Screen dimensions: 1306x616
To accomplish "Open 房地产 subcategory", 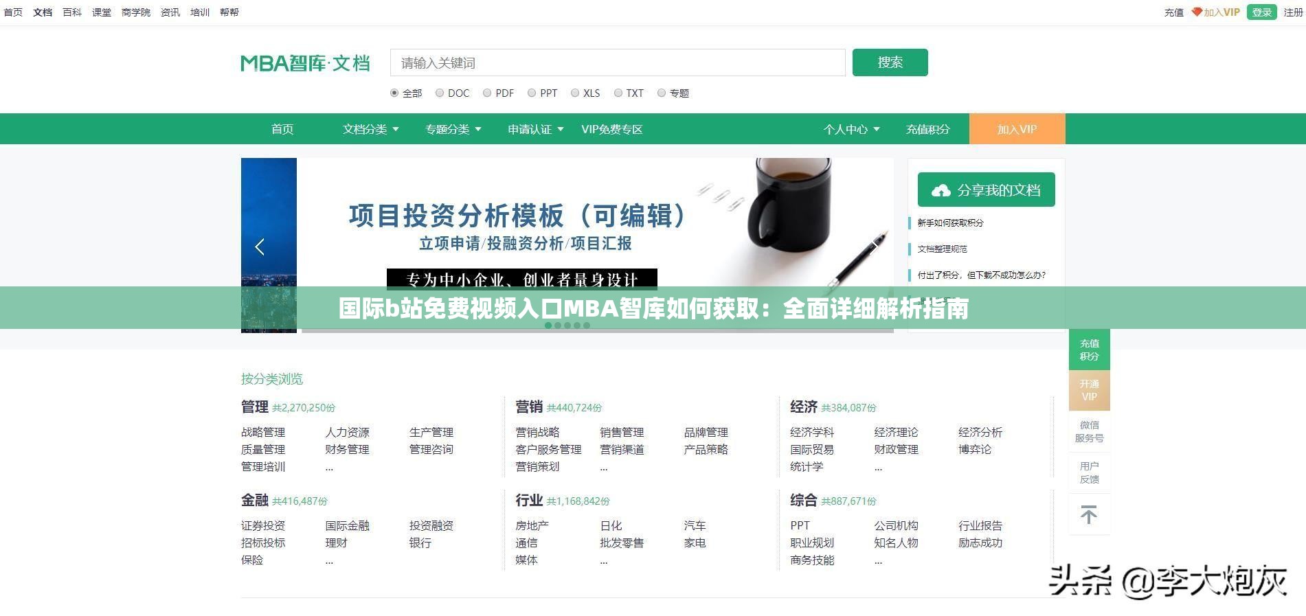I will 532,525.
